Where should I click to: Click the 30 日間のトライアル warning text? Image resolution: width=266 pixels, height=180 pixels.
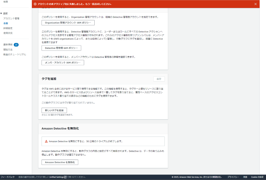point(86,141)
